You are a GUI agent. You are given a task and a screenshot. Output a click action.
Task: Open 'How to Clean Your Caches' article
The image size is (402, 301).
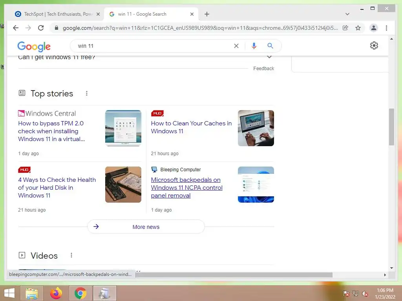[191, 127]
